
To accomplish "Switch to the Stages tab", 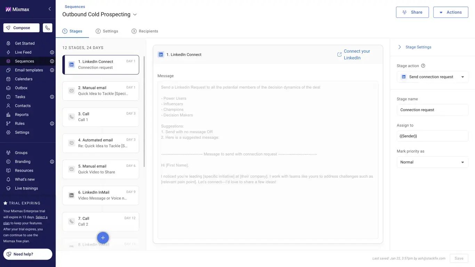I will click(72, 31).
